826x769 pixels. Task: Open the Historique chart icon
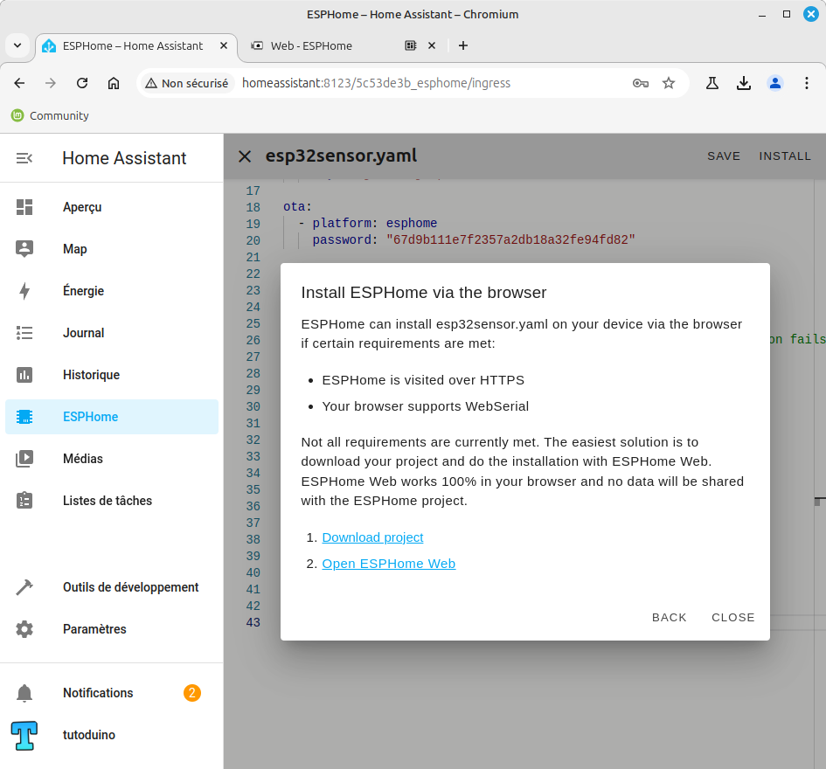click(x=24, y=375)
